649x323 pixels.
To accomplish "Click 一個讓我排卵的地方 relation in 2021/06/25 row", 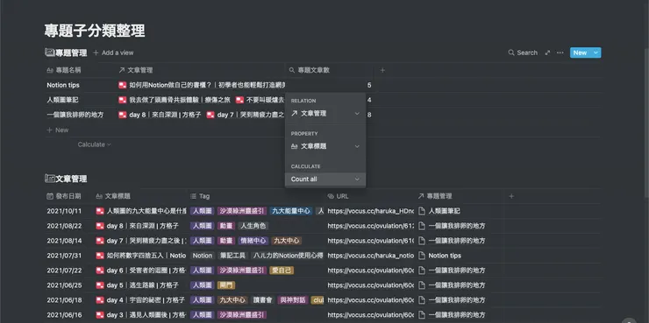I will coord(457,285).
